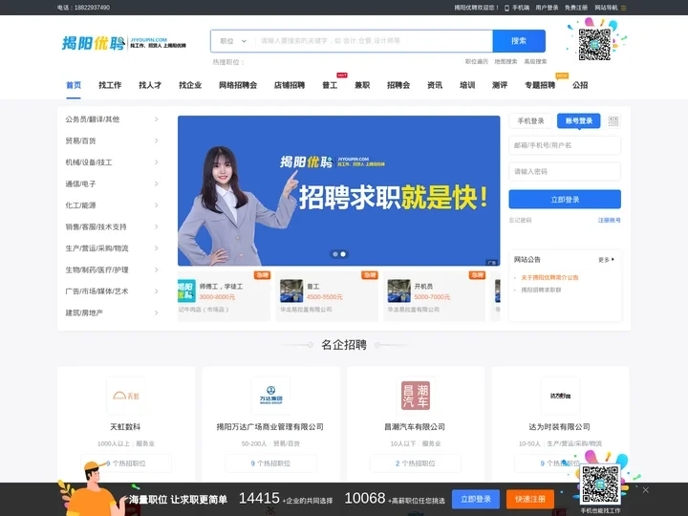This screenshot has height=516, width=688.
Task: Open 昌潮汽车有限公司 2个热招职位 button
Action: 416,463
